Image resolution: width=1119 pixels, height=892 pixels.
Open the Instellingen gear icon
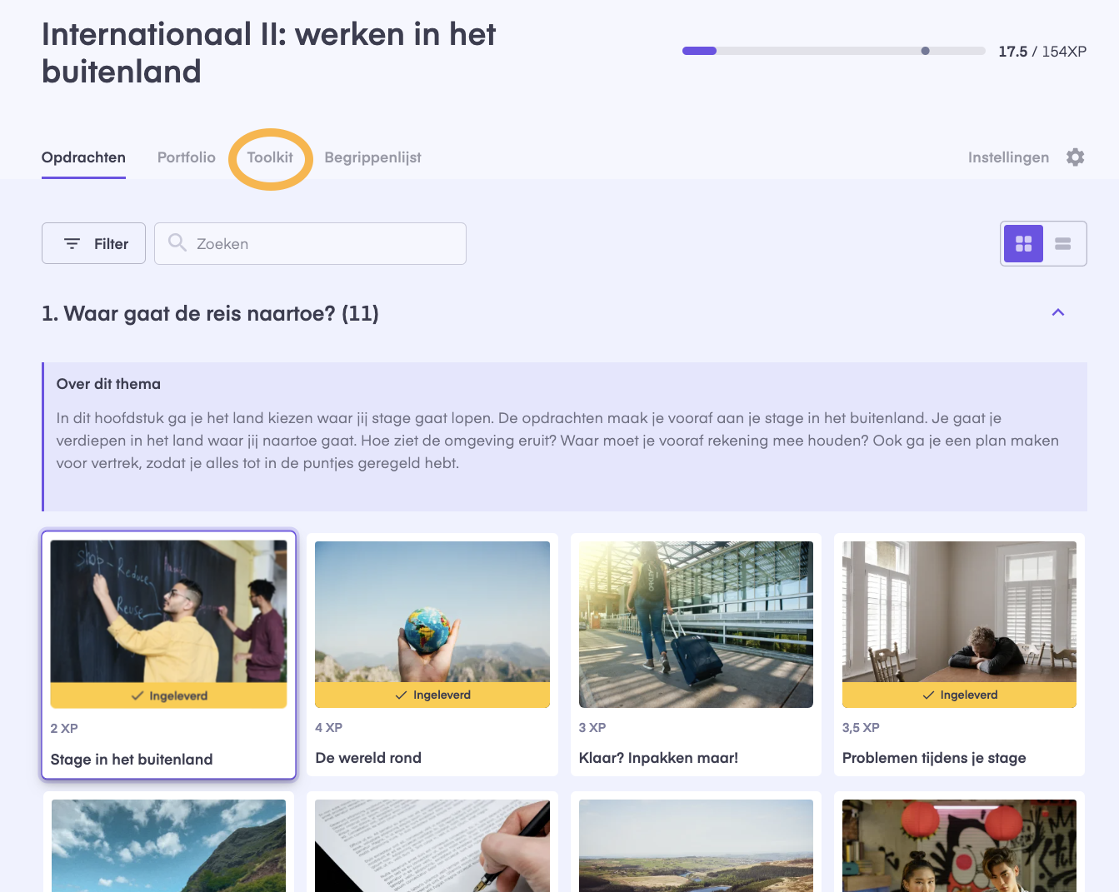(x=1076, y=157)
